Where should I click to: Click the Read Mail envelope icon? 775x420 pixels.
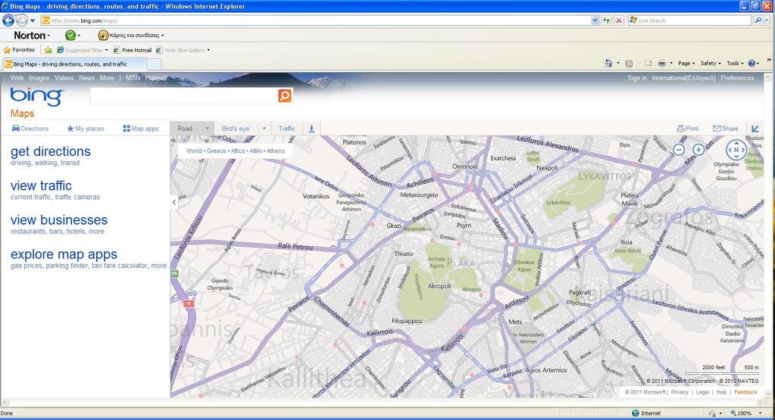pos(648,63)
